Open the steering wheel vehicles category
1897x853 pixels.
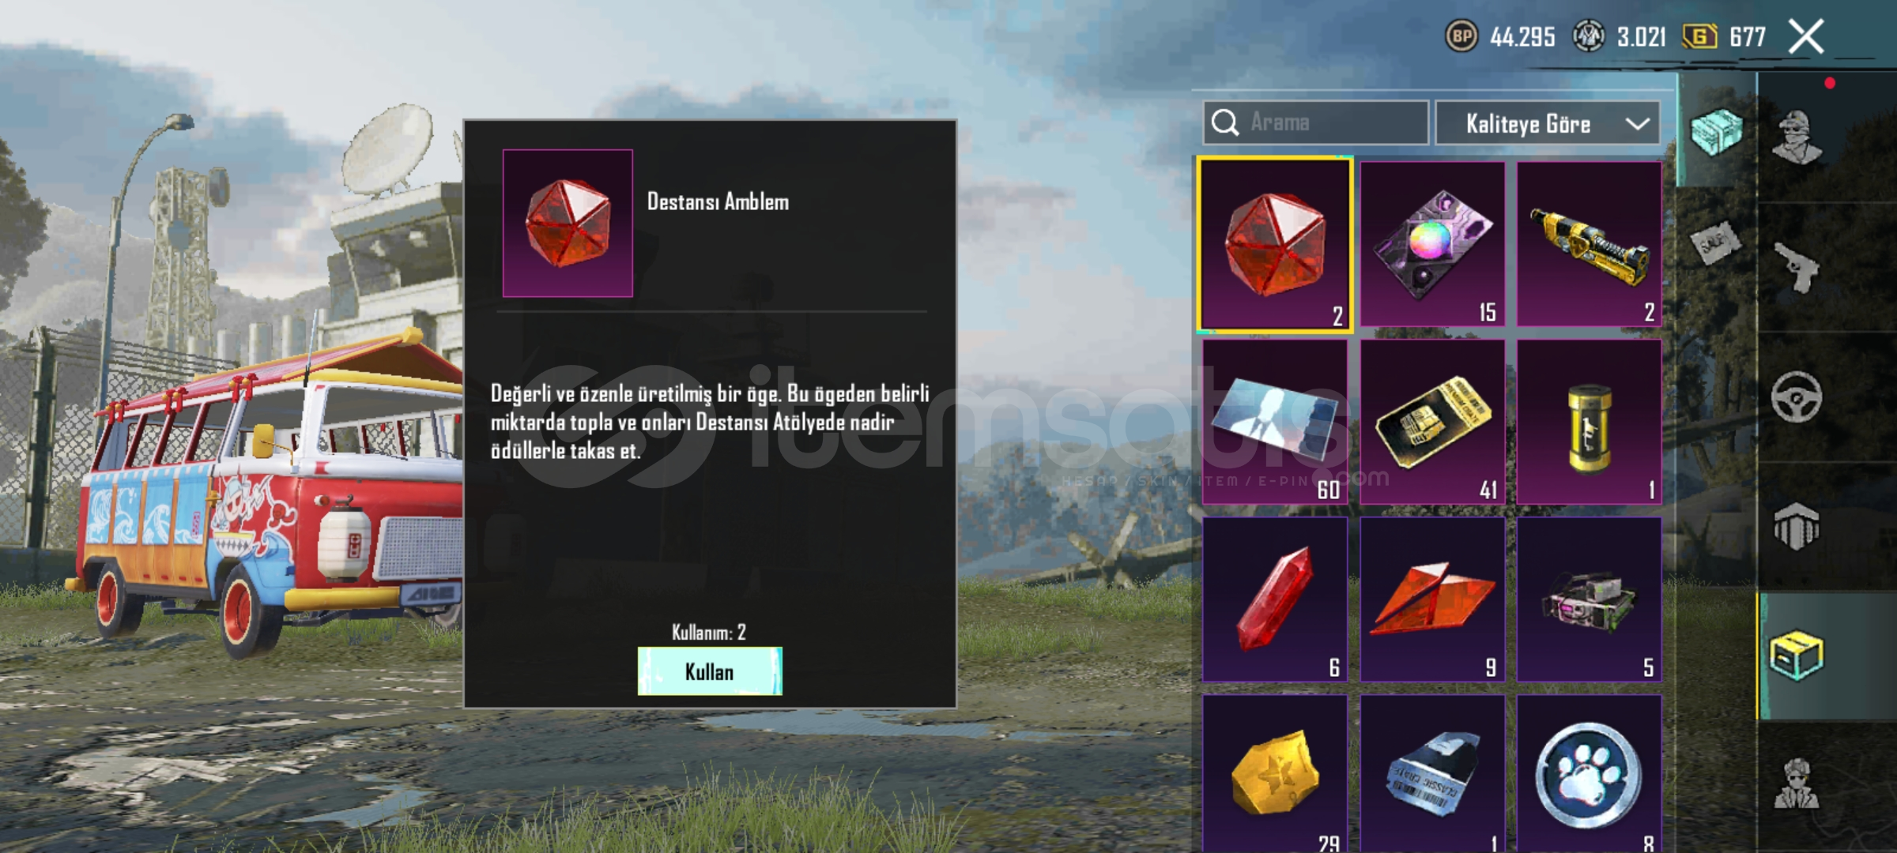click(1797, 397)
